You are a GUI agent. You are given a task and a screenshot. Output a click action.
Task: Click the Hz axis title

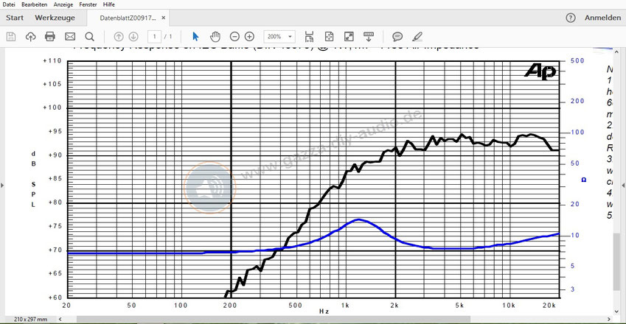[x=324, y=311]
